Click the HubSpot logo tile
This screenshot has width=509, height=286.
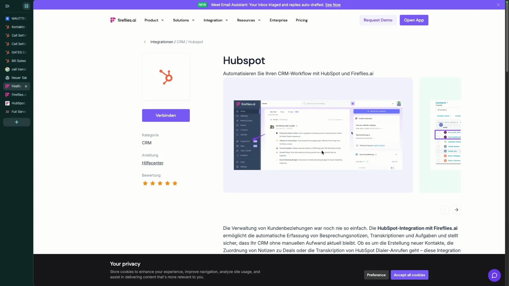click(x=166, y=77)
